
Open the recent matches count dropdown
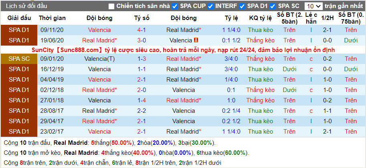[313, 6]
